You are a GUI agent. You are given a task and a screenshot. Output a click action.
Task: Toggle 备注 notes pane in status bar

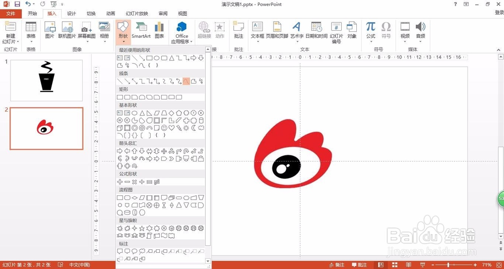tap(337, 265)
